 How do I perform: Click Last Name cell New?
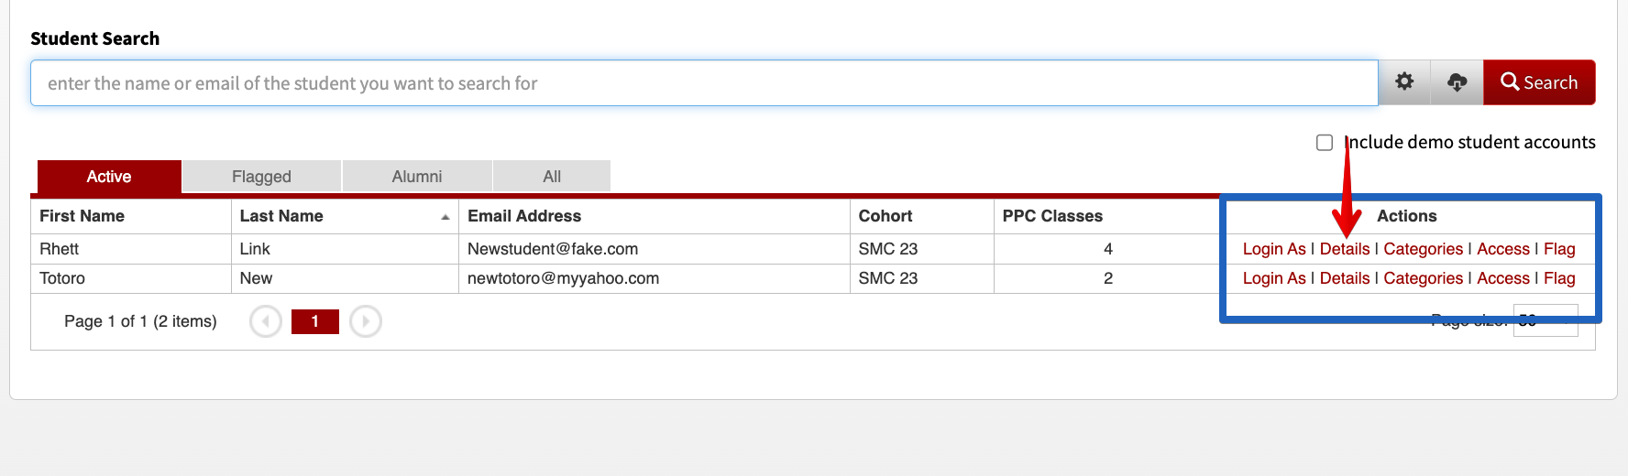coord(345,278)
